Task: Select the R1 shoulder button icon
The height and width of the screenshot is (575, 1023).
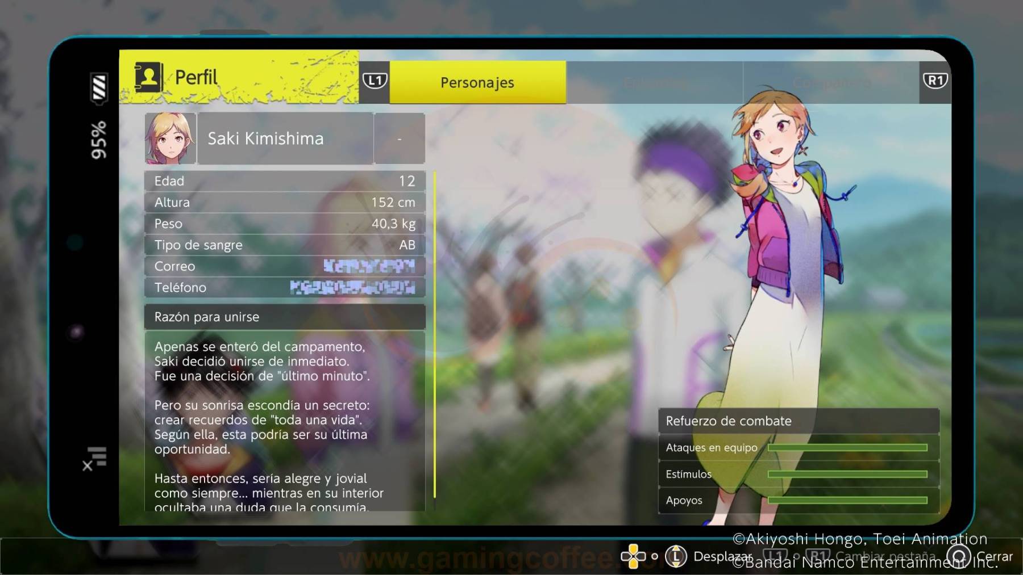Action: 935,81
